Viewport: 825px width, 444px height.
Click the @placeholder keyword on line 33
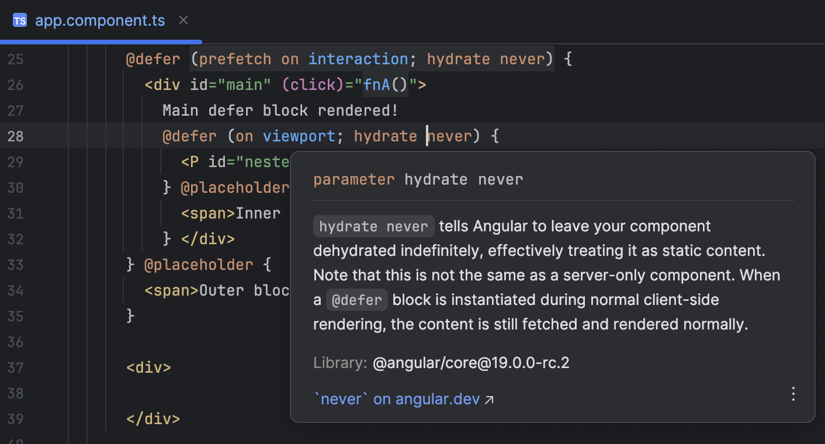[x=199, y=264]
